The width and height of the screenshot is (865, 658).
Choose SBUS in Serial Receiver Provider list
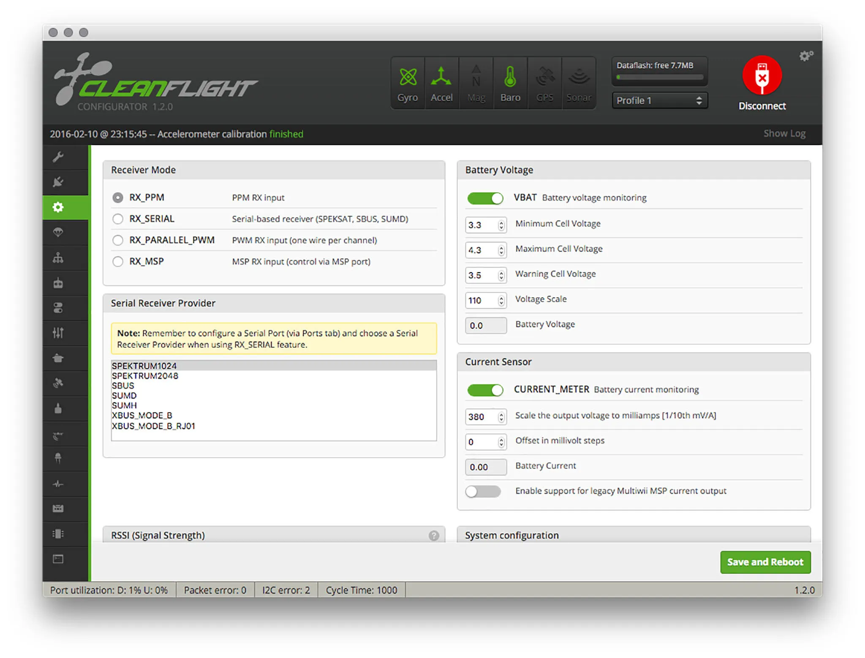(123, 386)
